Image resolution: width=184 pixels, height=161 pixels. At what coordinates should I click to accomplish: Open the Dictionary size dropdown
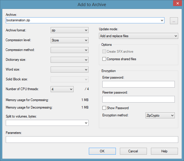69,60
